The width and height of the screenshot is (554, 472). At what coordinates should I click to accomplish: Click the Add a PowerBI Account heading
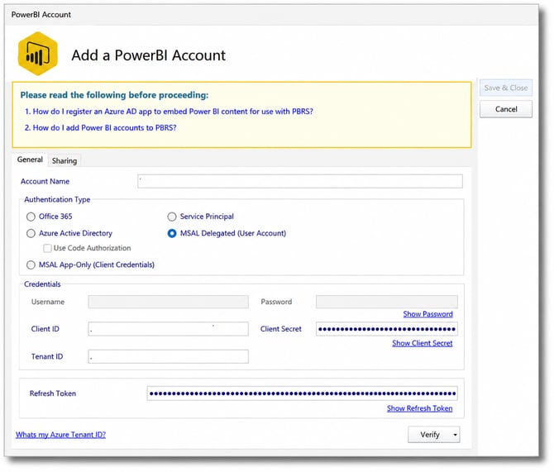[x=148, y=55]
